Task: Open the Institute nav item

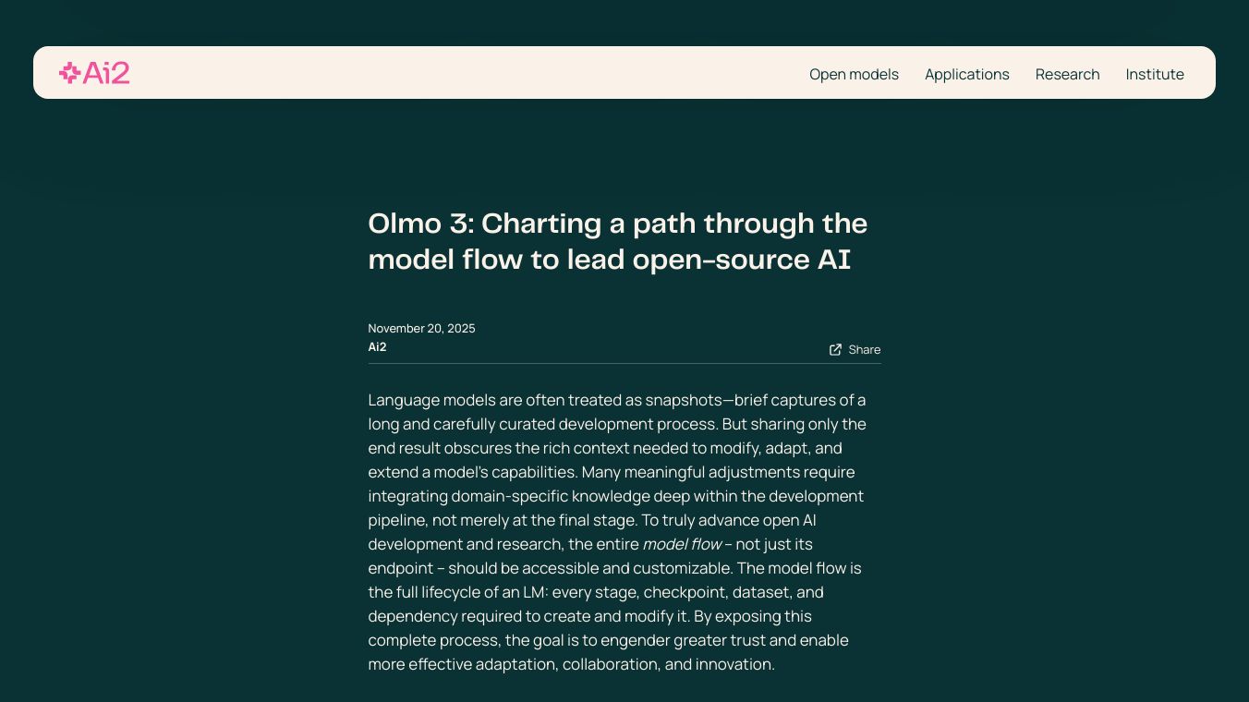Action: pyautogui.click(x=1154, y=74)
